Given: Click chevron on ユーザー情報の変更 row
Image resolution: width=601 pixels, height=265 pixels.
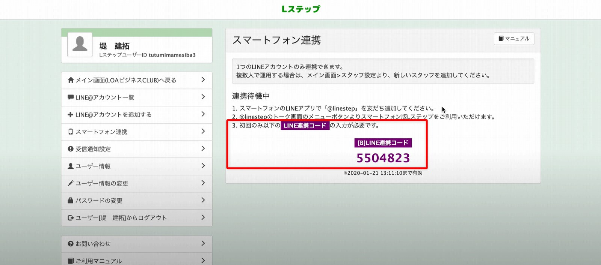Looking at the screenshot, I should (203, 183).
